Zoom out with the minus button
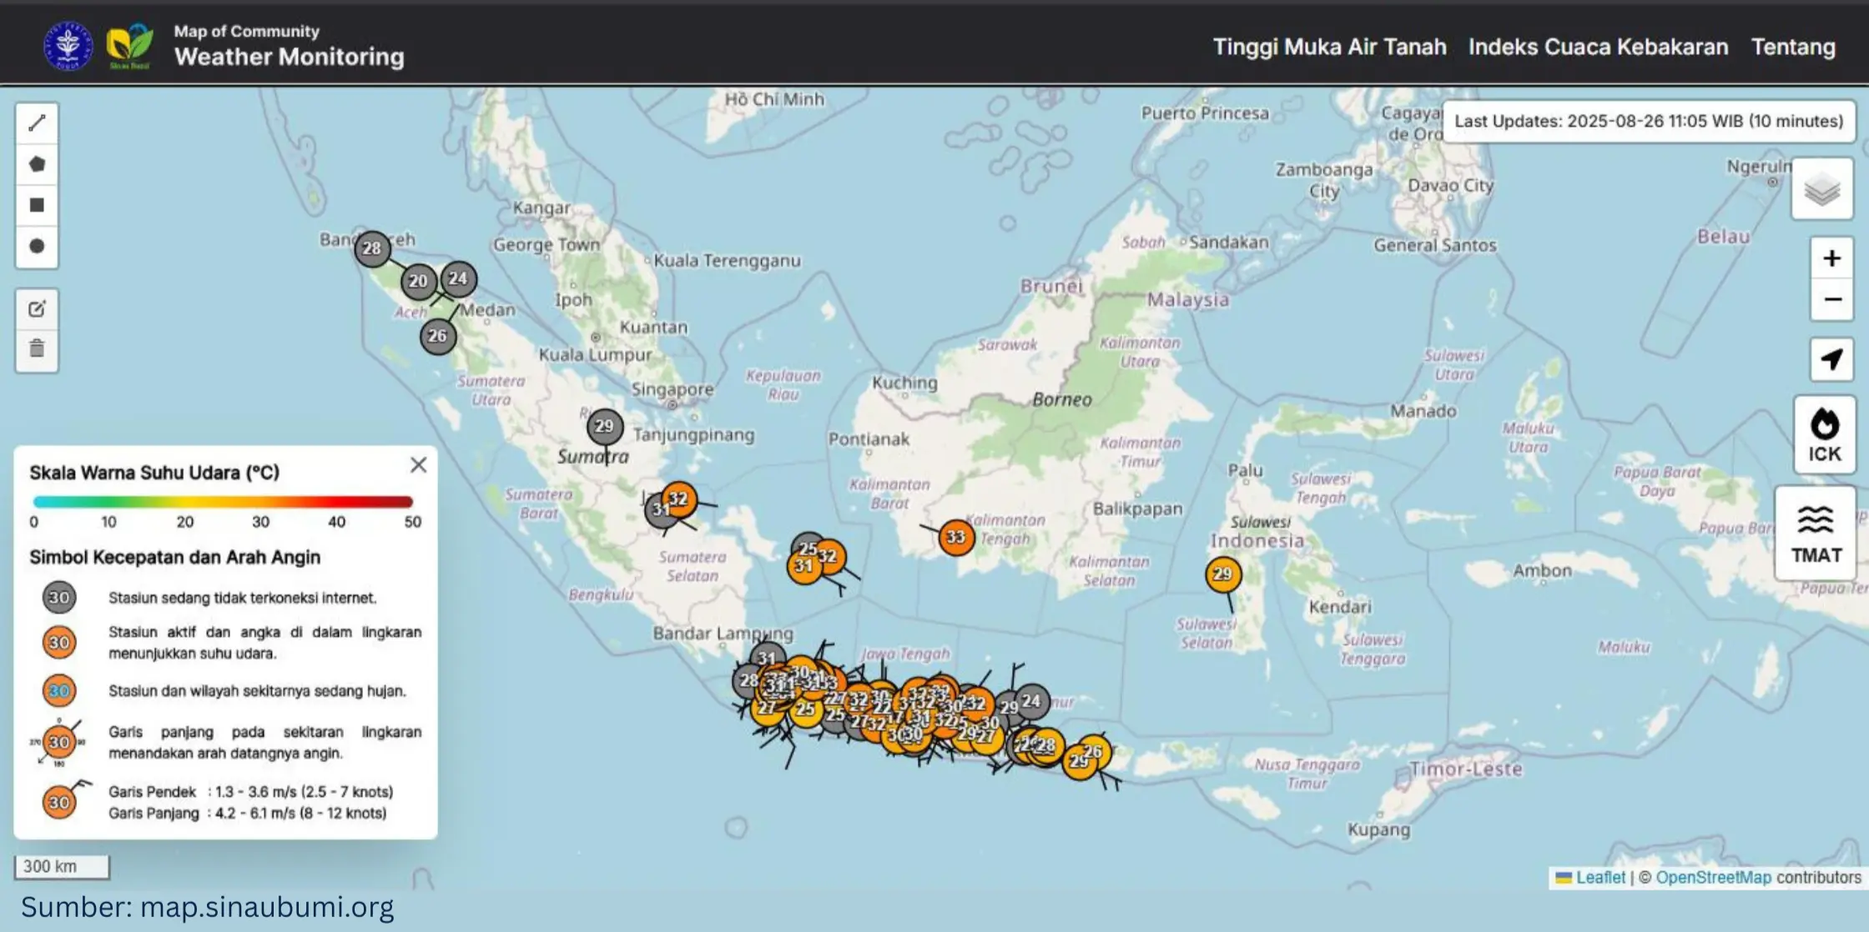This screenshot has height=932, width=1869. [1831, 299]
